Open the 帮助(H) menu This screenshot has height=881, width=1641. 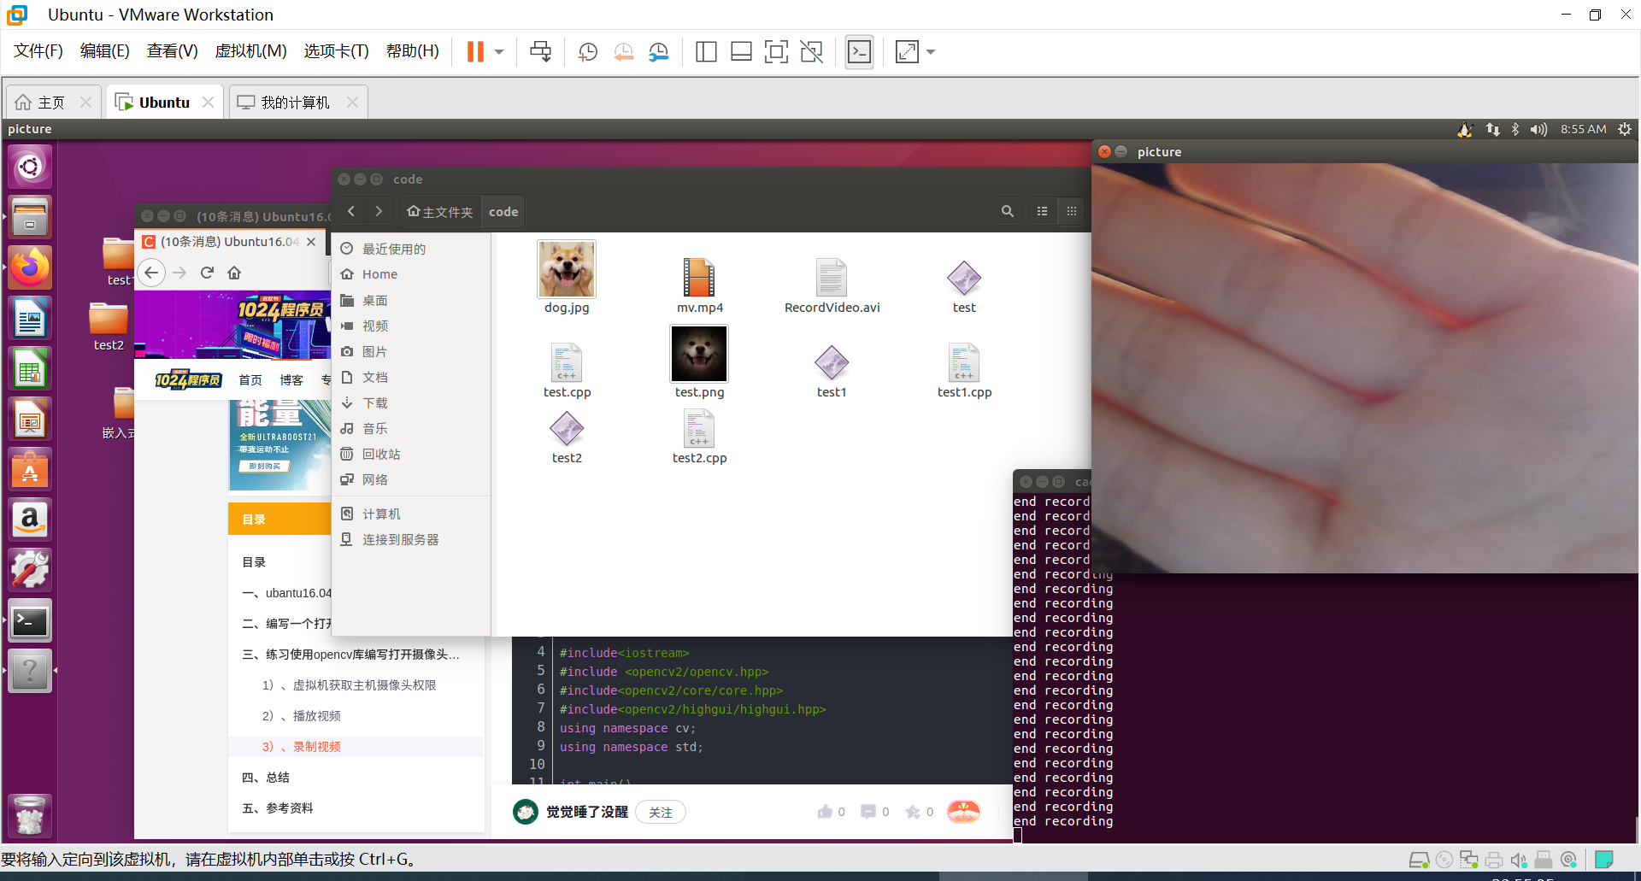click(413, 51)
